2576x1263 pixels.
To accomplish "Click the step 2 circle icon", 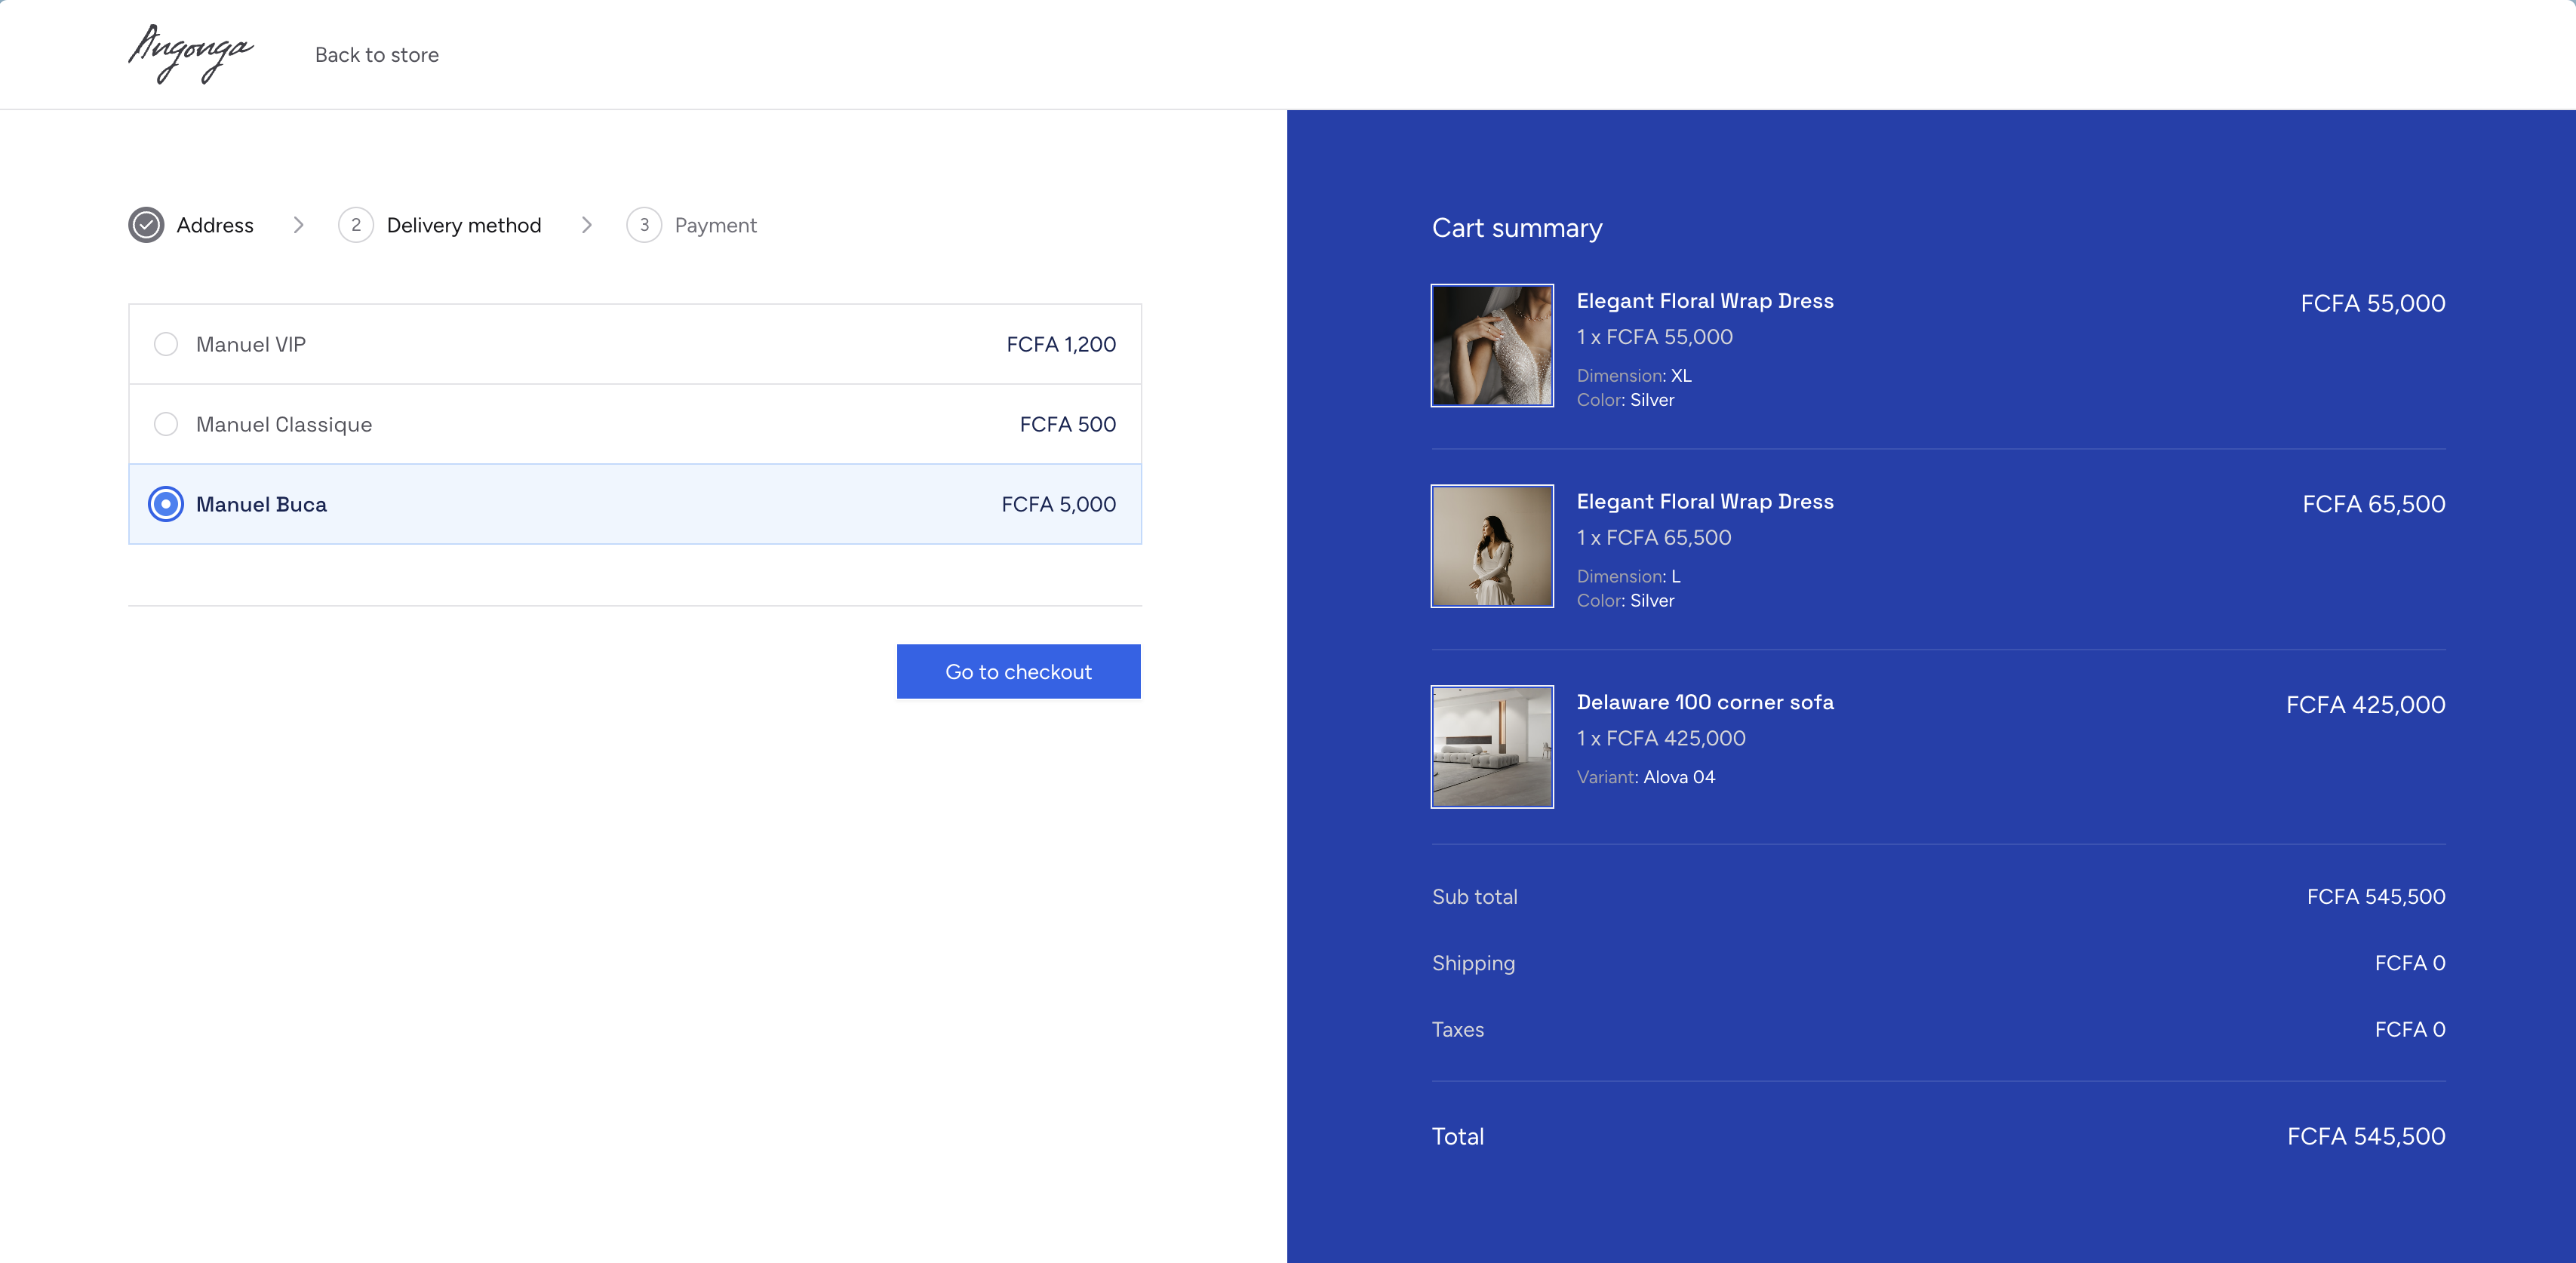I will (x=355, y=225).
